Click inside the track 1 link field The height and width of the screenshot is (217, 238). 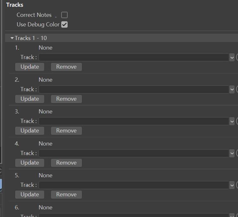(x=134, y=58)
